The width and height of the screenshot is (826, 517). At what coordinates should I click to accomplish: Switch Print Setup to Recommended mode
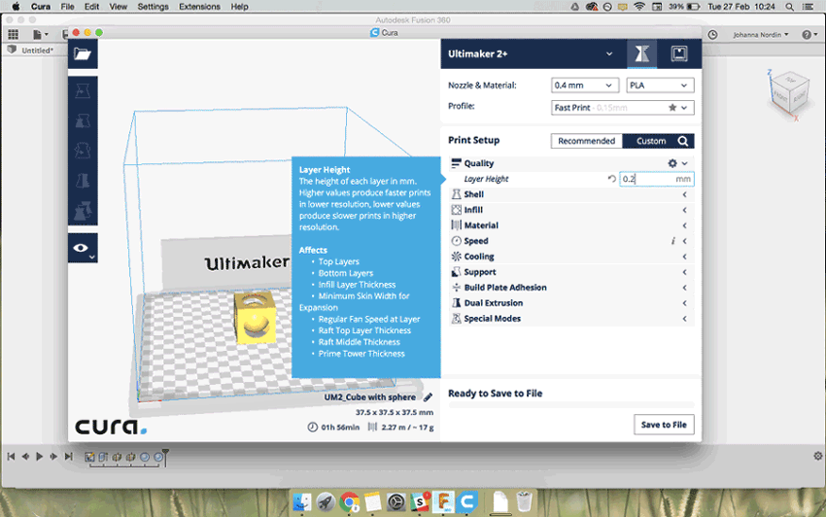(x=586, y=141)
